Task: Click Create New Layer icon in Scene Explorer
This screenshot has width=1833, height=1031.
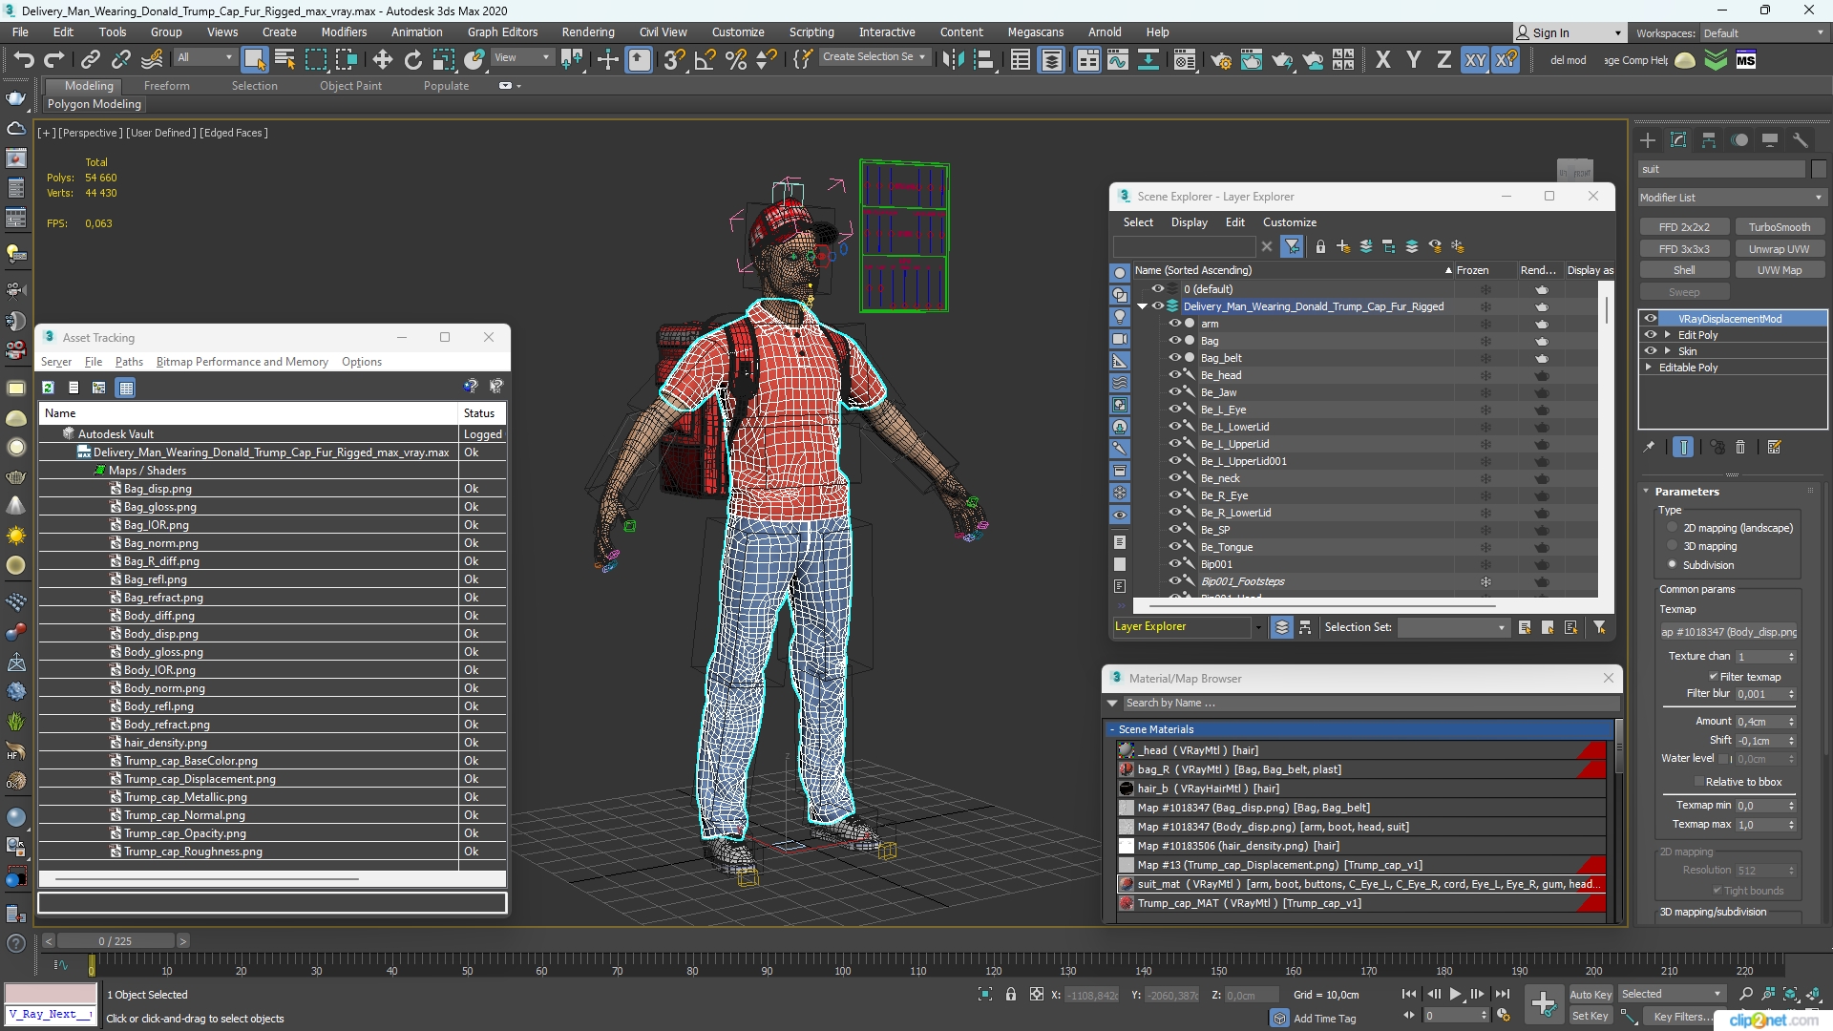Action: [x=1343, y=246]
